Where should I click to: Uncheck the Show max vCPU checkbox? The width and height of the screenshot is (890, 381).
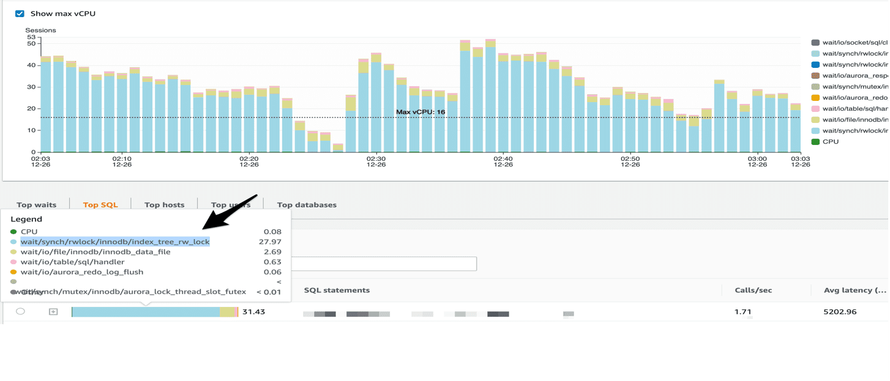[x=20, y=13]
